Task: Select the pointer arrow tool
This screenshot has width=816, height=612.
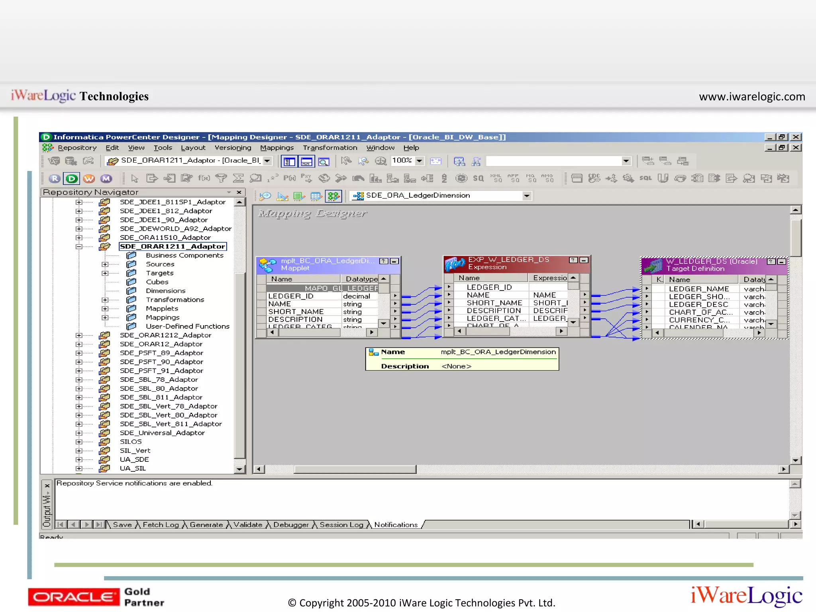Action: (135, 178)
